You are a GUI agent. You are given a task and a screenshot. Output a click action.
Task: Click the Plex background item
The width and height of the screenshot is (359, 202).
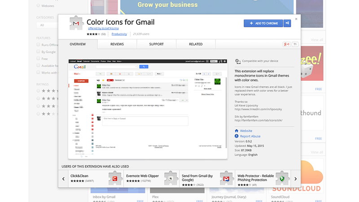(155, 197)
